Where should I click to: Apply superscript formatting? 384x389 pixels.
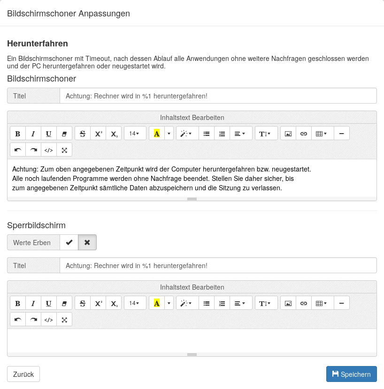pos(98,133)
